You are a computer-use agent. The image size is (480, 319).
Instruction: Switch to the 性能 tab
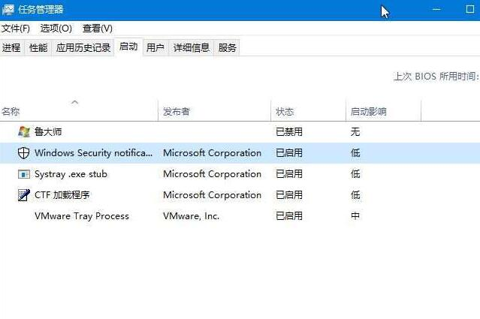(38, 48)
